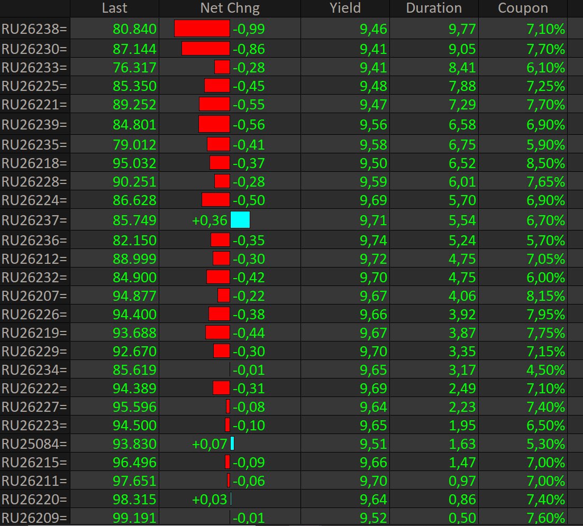Select the RU26235= ticker row label
This screenshot has height=526, width=583.
[34, 145]
